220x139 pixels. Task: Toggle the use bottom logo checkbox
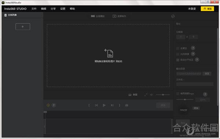pyautogui.click(x=177, y=94)
